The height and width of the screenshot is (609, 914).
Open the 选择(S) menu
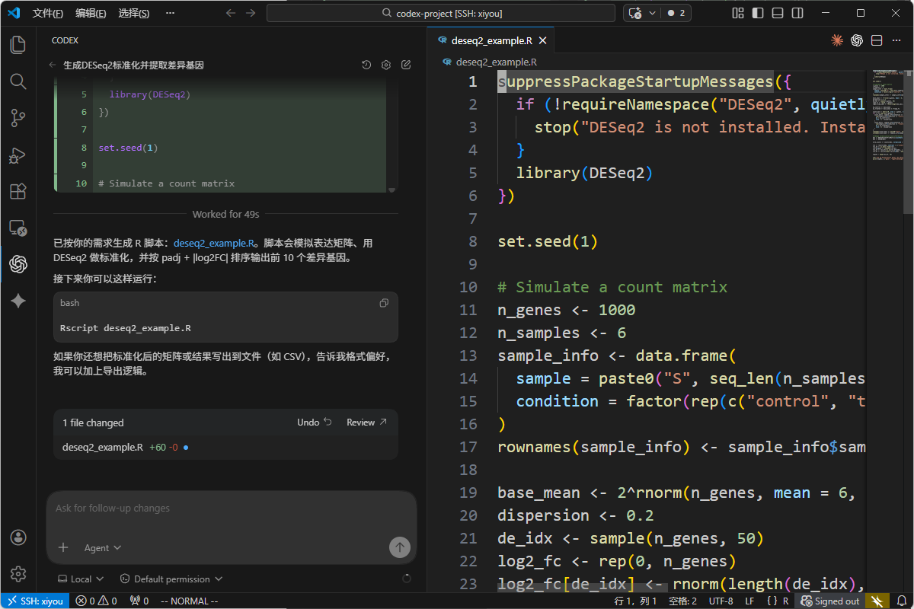click(x=133, y=13)
